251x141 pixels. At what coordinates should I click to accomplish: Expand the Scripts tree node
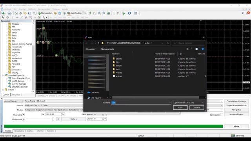(3, 90)
